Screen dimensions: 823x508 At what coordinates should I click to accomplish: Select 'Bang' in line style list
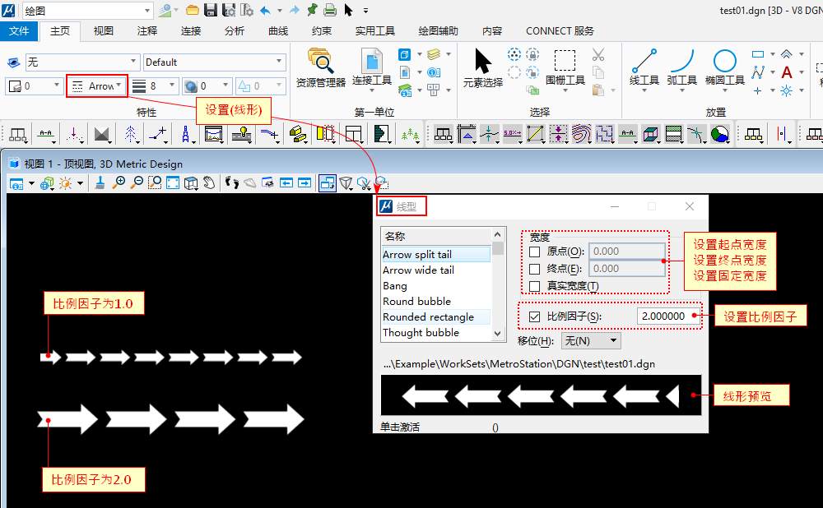(436, 286)
